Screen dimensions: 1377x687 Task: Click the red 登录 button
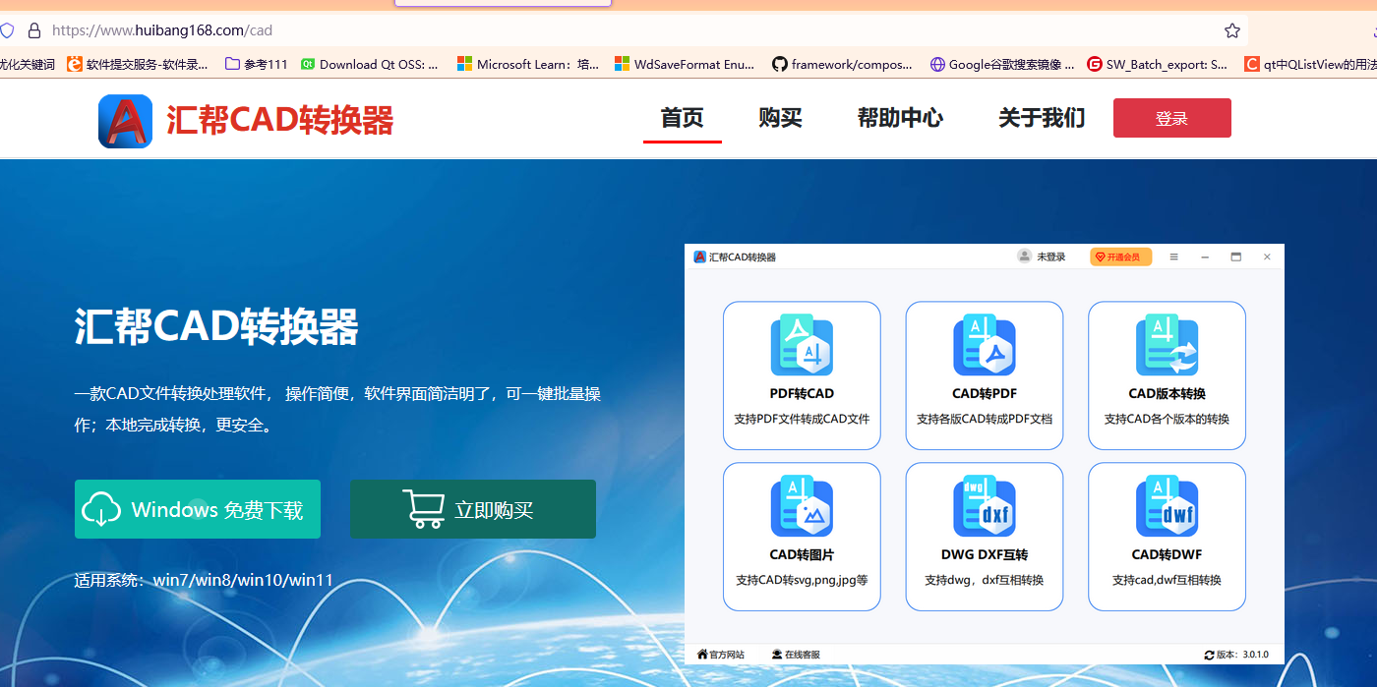coord(1171,118)
